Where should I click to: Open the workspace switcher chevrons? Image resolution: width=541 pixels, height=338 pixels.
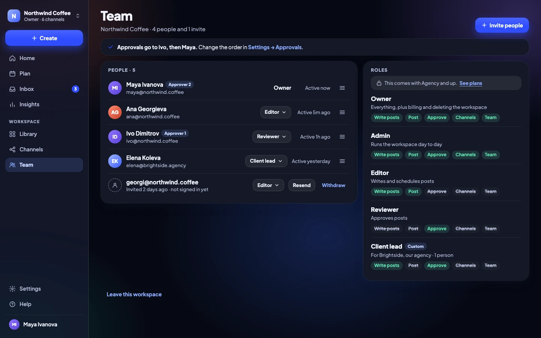point(78,16)
